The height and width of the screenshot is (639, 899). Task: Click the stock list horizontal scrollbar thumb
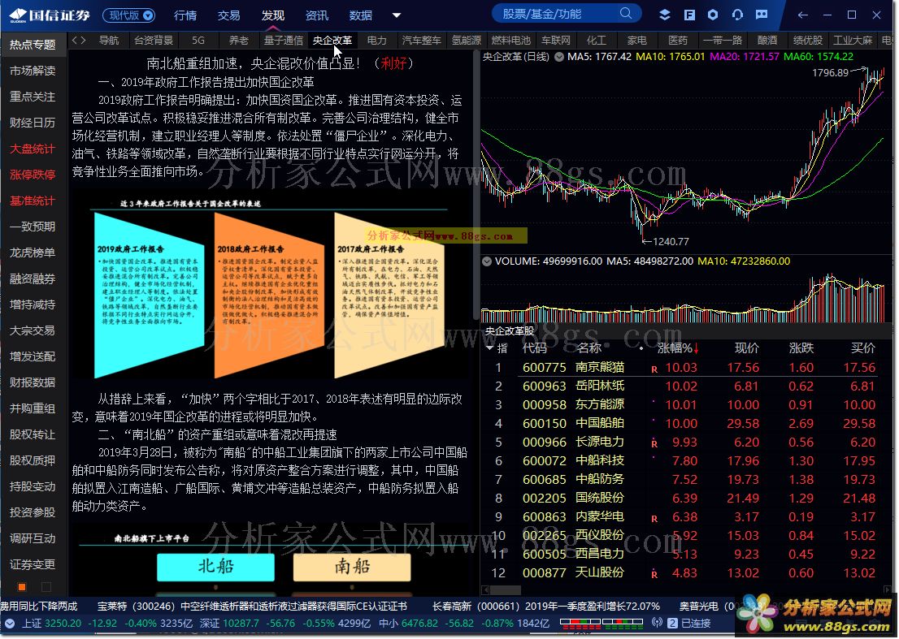click(x=505, y=589)
